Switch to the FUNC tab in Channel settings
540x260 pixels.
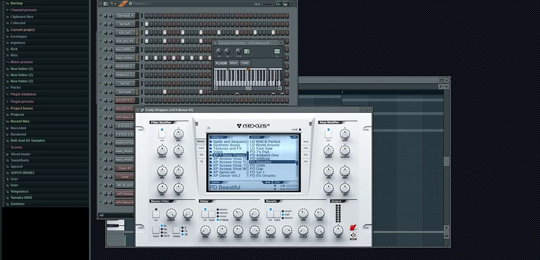click(245, 63)
